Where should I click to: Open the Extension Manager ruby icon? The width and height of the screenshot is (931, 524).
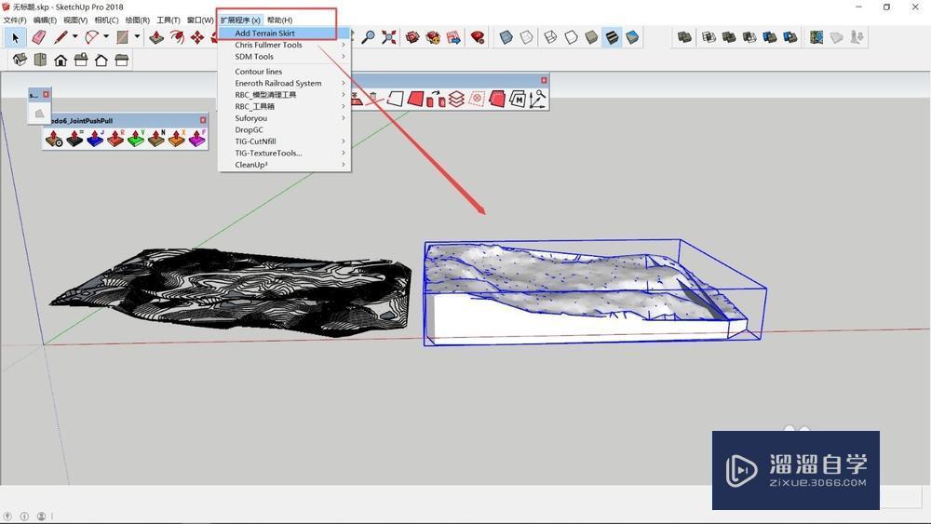tap(478, 37)
